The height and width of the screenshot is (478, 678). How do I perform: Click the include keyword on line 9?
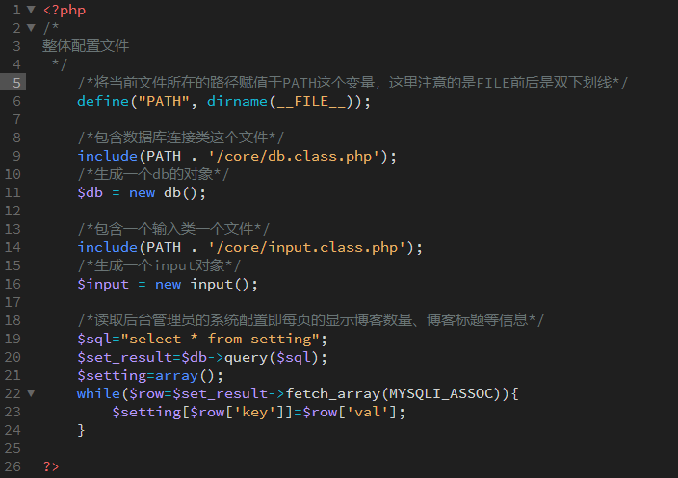pos(107,156)
